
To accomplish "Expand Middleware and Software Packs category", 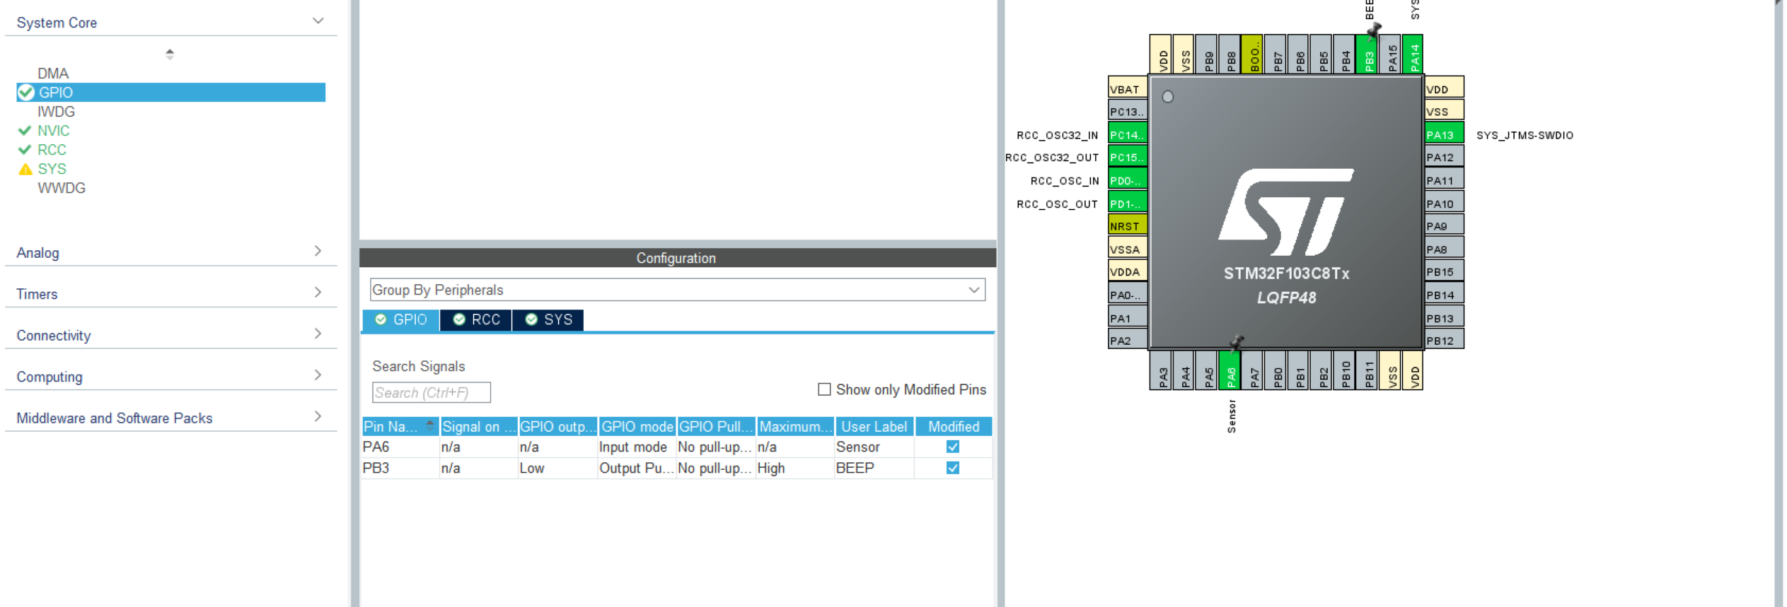I will pos(318,417).
